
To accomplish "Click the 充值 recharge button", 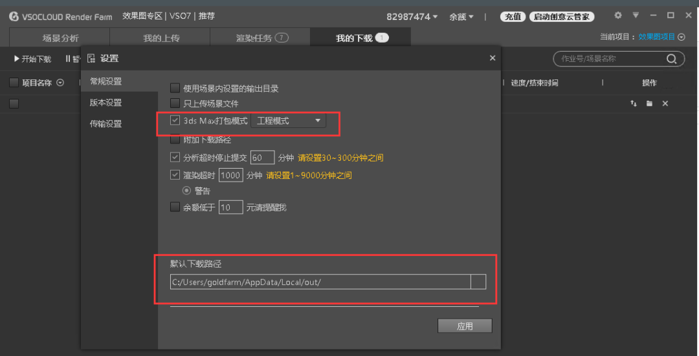I will [x=513, y=17].
